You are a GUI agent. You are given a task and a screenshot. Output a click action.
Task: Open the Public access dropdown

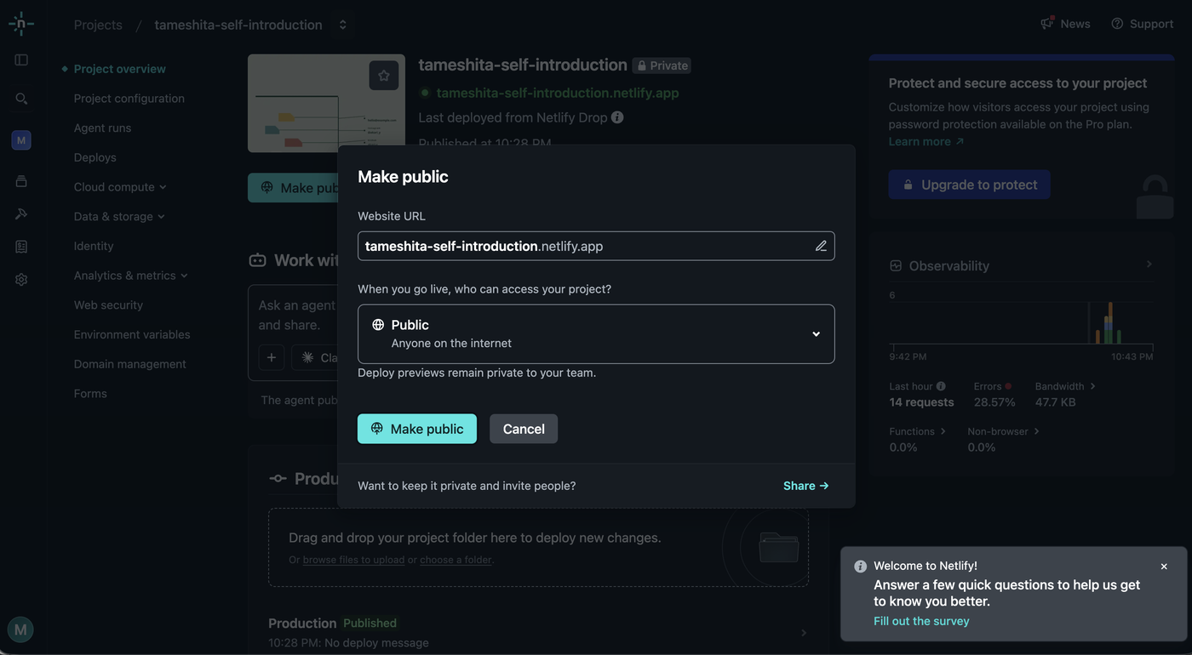(x=596, y=333)
